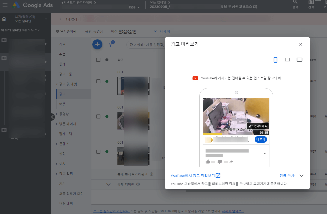Click the first ad's video thumbnail
The height and width of the screenshot is (214, 327).
tap(133, 86)
